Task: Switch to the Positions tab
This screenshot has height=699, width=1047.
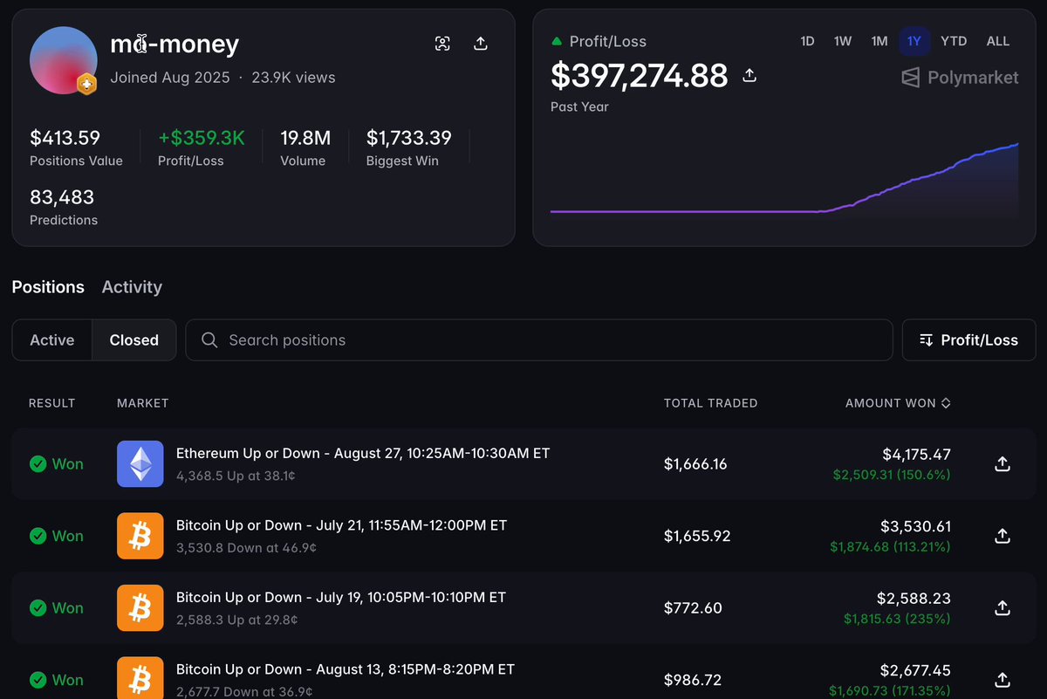Action: click(x=48, y=287)
